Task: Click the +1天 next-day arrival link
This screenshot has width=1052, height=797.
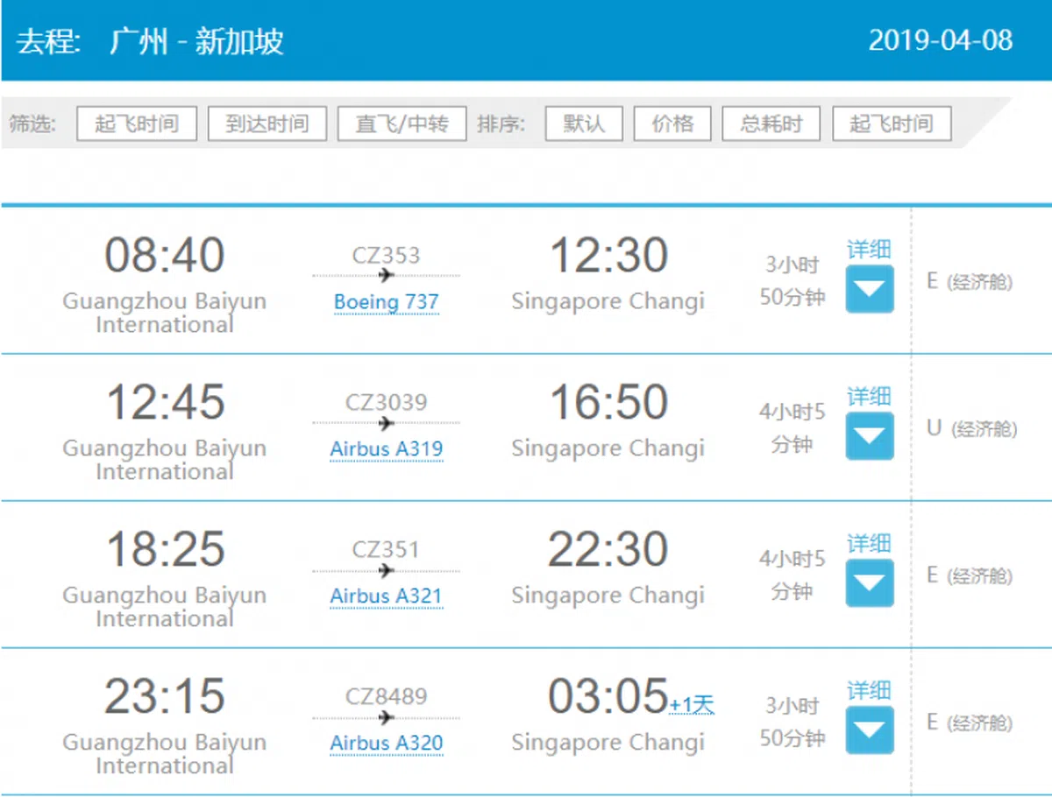Action: (x=692, y=705)
